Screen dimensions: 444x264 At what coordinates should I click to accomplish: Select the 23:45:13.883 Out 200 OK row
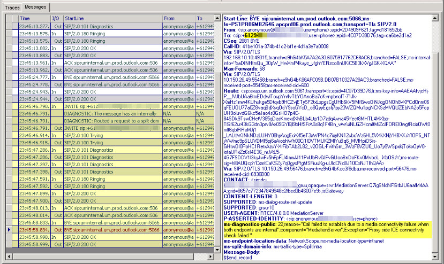pos(110,56)
